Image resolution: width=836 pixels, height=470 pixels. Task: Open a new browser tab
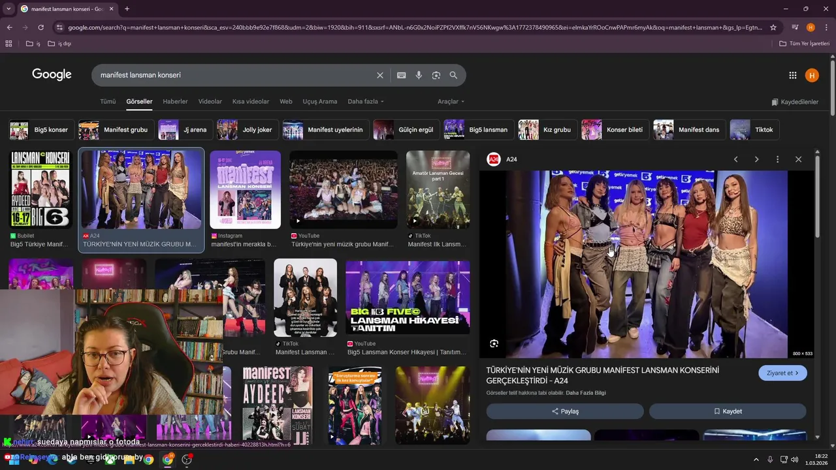click(127, 8)
